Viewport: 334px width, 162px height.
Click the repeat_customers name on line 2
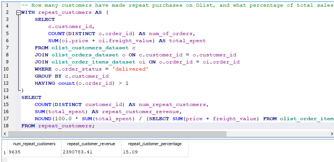[65, 12]
